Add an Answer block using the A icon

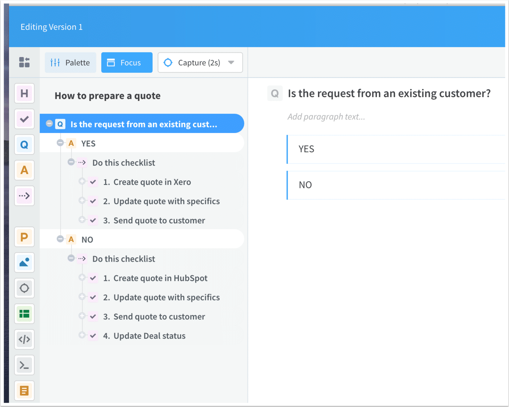click(24, 170)
